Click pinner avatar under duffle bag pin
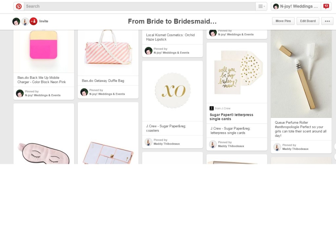The height and width of the screenshot is (231, 336). coord(84,92)
